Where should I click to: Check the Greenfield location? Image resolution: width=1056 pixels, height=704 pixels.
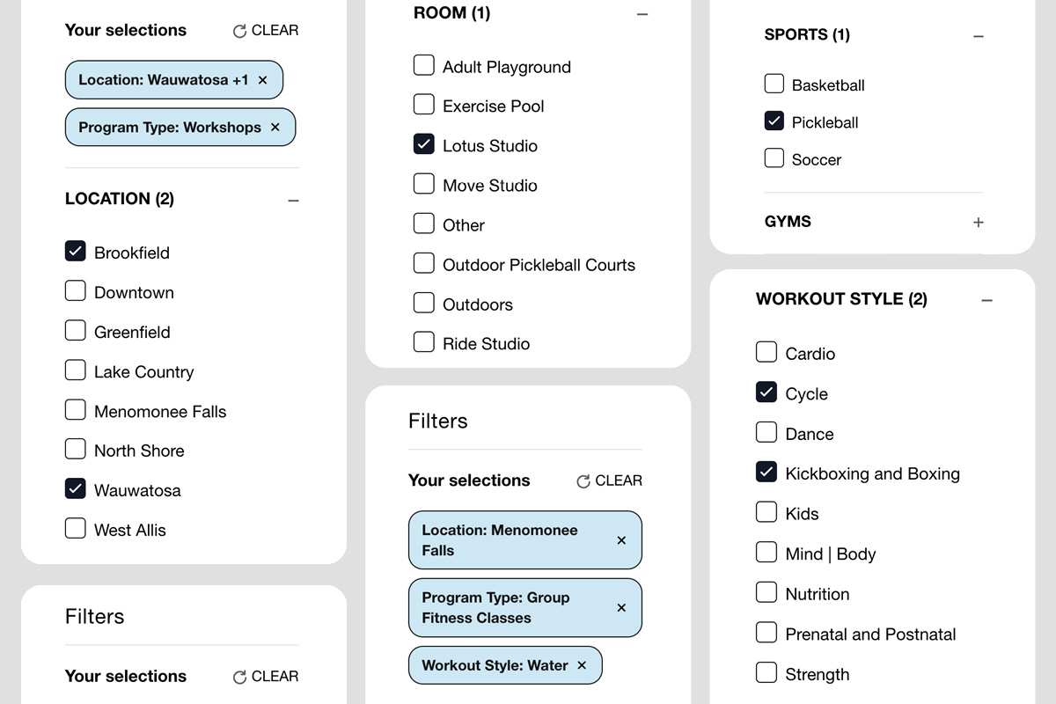(76, 331)
